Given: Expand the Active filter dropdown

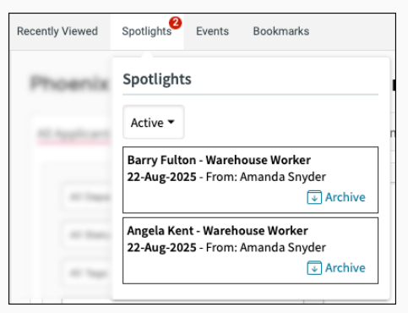Looking at the screenshot, I should point(154,122).
